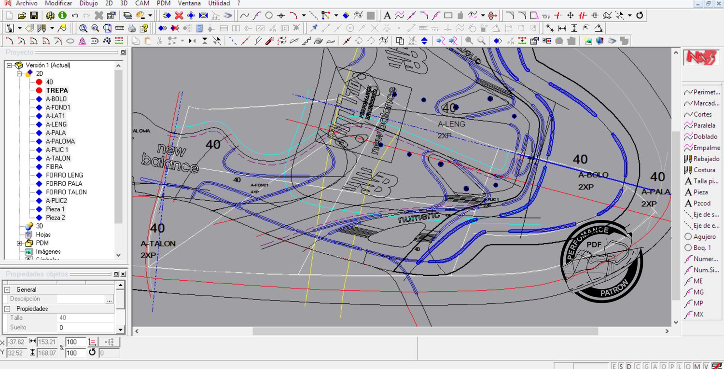The image size is (724, 369).
Task: Click the New document icon
Action: [x=10, y=15]
